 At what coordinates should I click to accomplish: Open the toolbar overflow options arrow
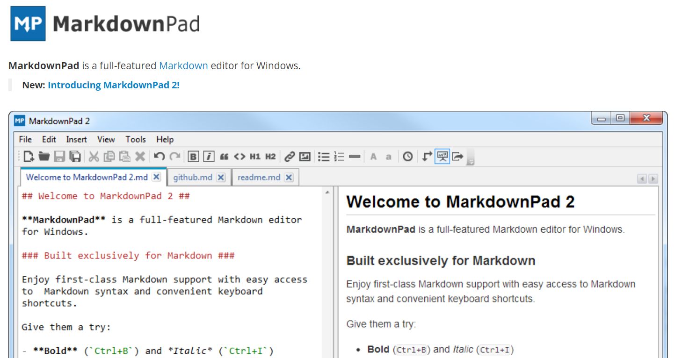click(471, 162)
